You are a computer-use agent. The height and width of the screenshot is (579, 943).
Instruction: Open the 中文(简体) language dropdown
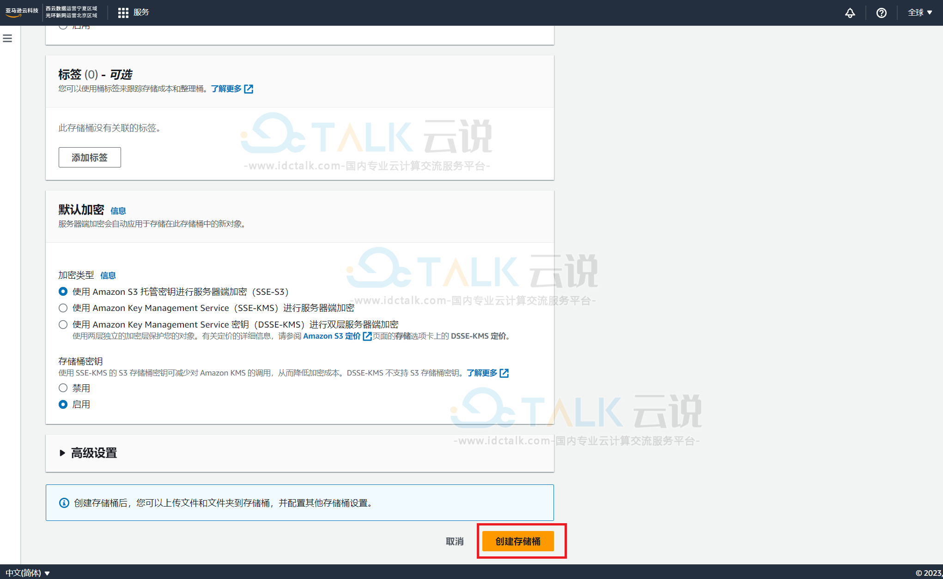coord(27,573)
